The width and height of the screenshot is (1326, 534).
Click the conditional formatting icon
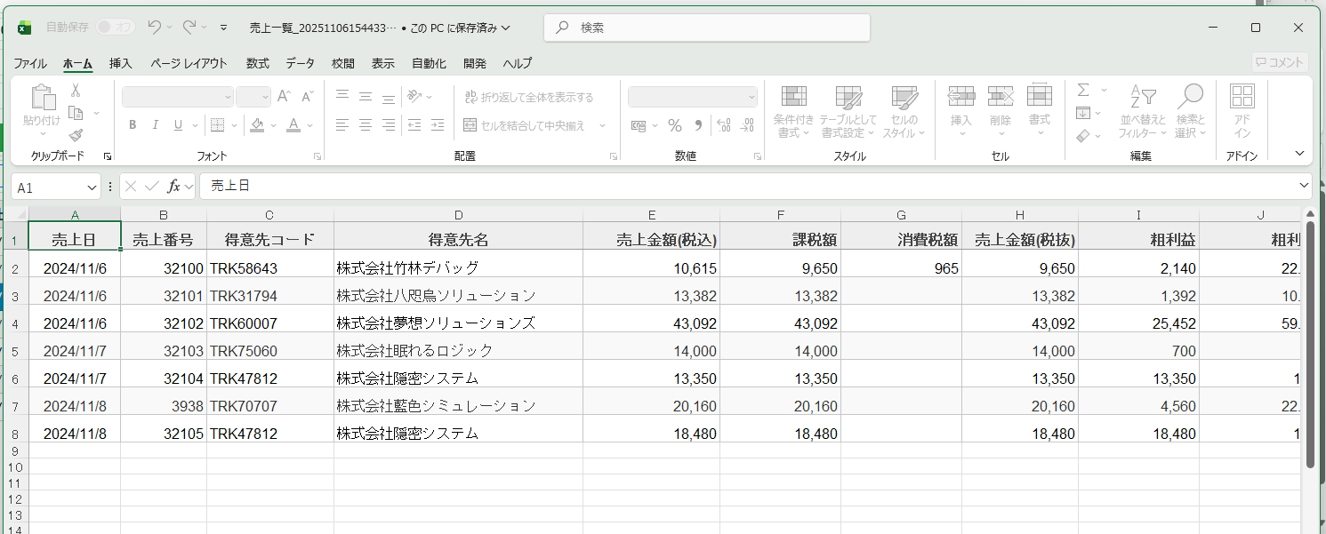coord(793,111)
